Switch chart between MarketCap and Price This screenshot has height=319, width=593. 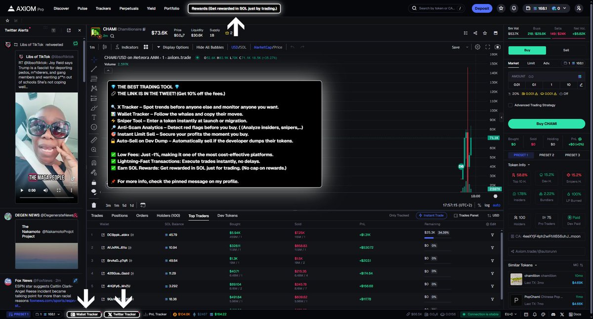[268, 47]
